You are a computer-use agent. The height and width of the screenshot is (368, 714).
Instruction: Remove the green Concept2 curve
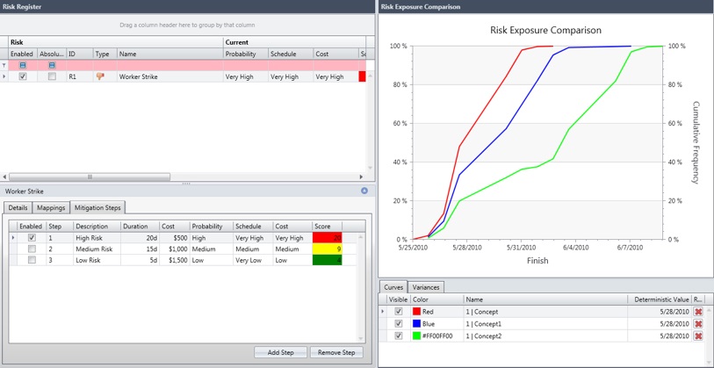(698, 336)
